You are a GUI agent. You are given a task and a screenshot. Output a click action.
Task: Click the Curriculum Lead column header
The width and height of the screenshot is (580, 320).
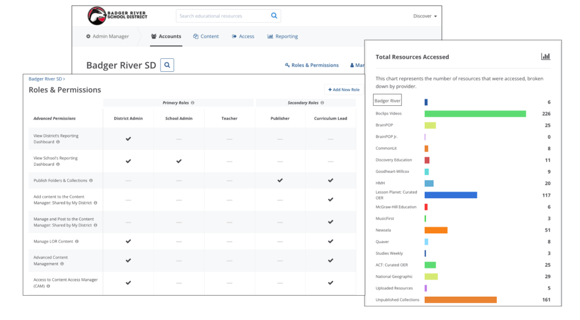[331, 118]
